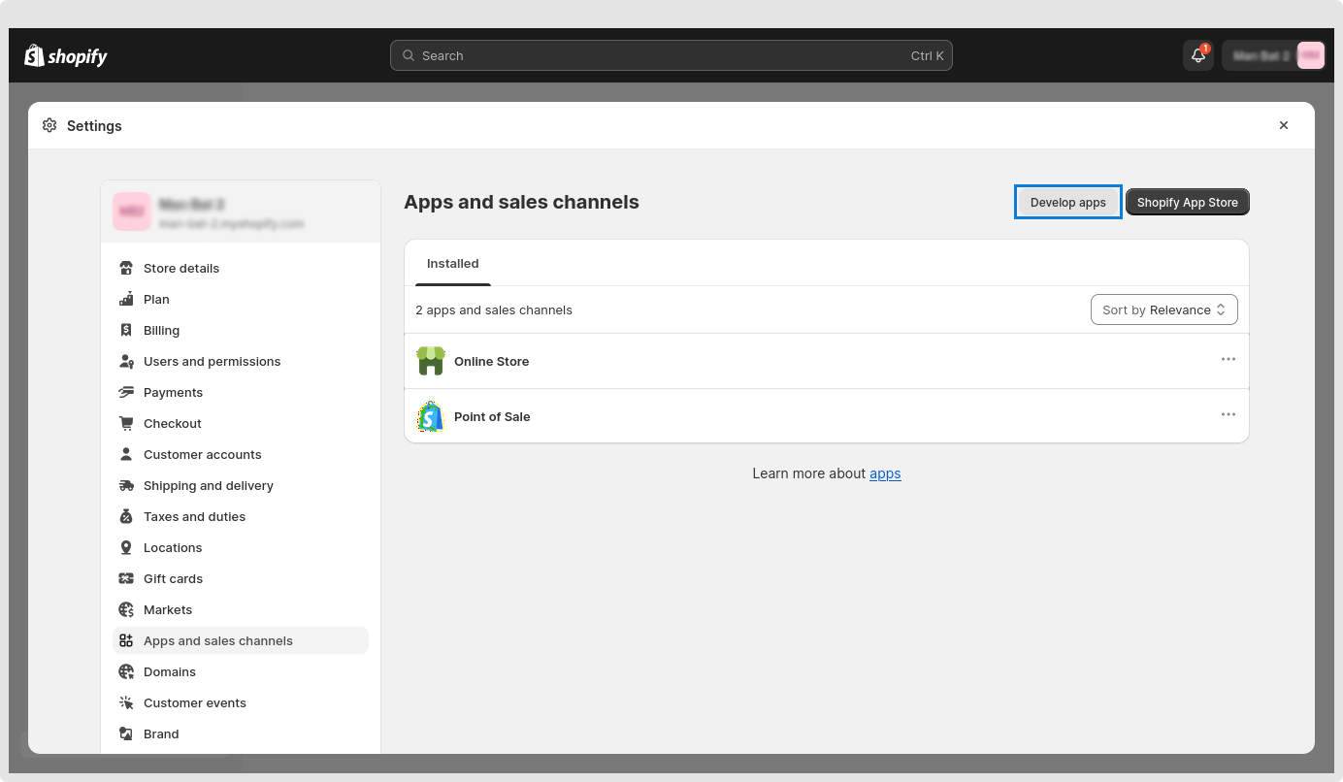Click the Locations pin icon

[x=126, y=547]
